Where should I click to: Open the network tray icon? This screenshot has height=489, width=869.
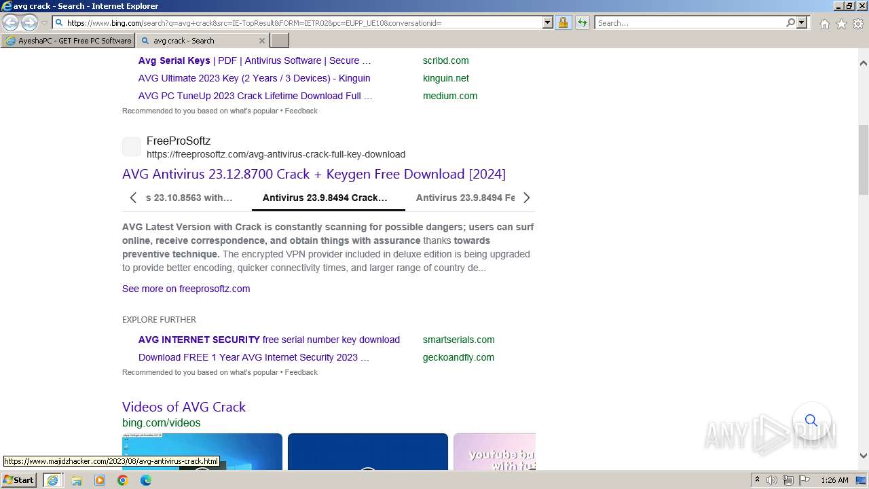pos(788,480)
